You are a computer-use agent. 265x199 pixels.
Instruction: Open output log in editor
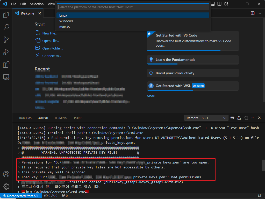[x=246, y=118]
